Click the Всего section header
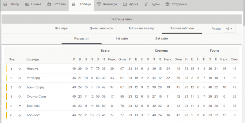The width and height of the screenshot is (245, 123). (105, 50)
